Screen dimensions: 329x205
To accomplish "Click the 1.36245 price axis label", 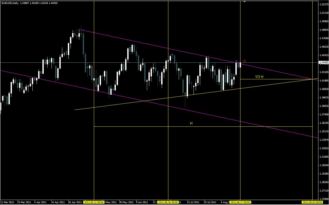I will click(x=324, y=123).
